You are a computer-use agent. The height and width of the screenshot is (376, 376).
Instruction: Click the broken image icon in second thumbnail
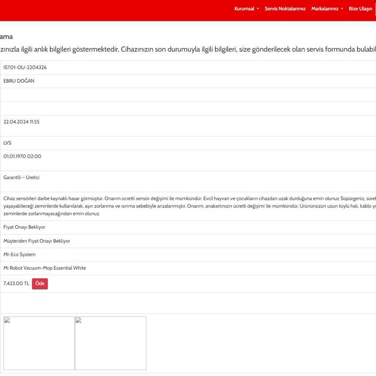[78, 320]
